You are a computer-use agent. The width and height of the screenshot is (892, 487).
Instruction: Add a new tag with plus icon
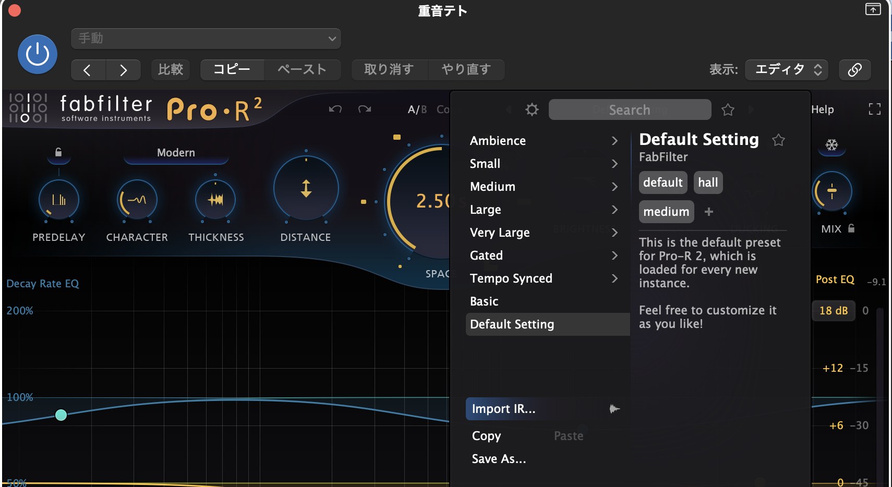click(x=709, y=212)
